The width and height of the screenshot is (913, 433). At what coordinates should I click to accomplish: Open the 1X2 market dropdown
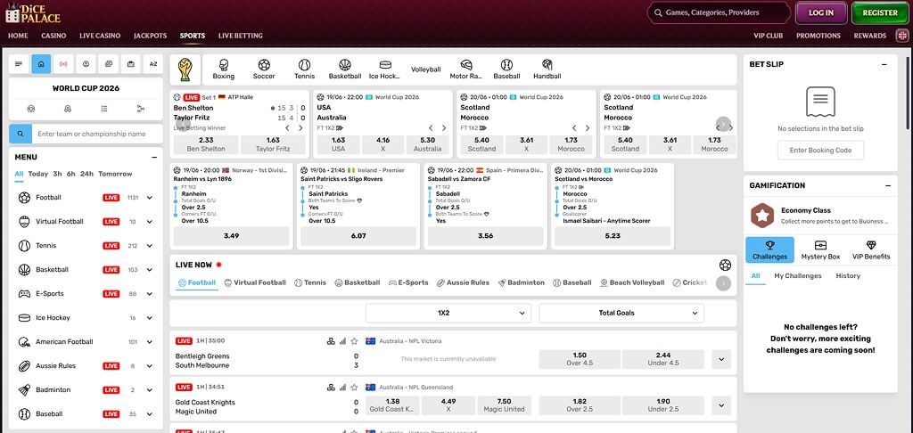[448, 313]
